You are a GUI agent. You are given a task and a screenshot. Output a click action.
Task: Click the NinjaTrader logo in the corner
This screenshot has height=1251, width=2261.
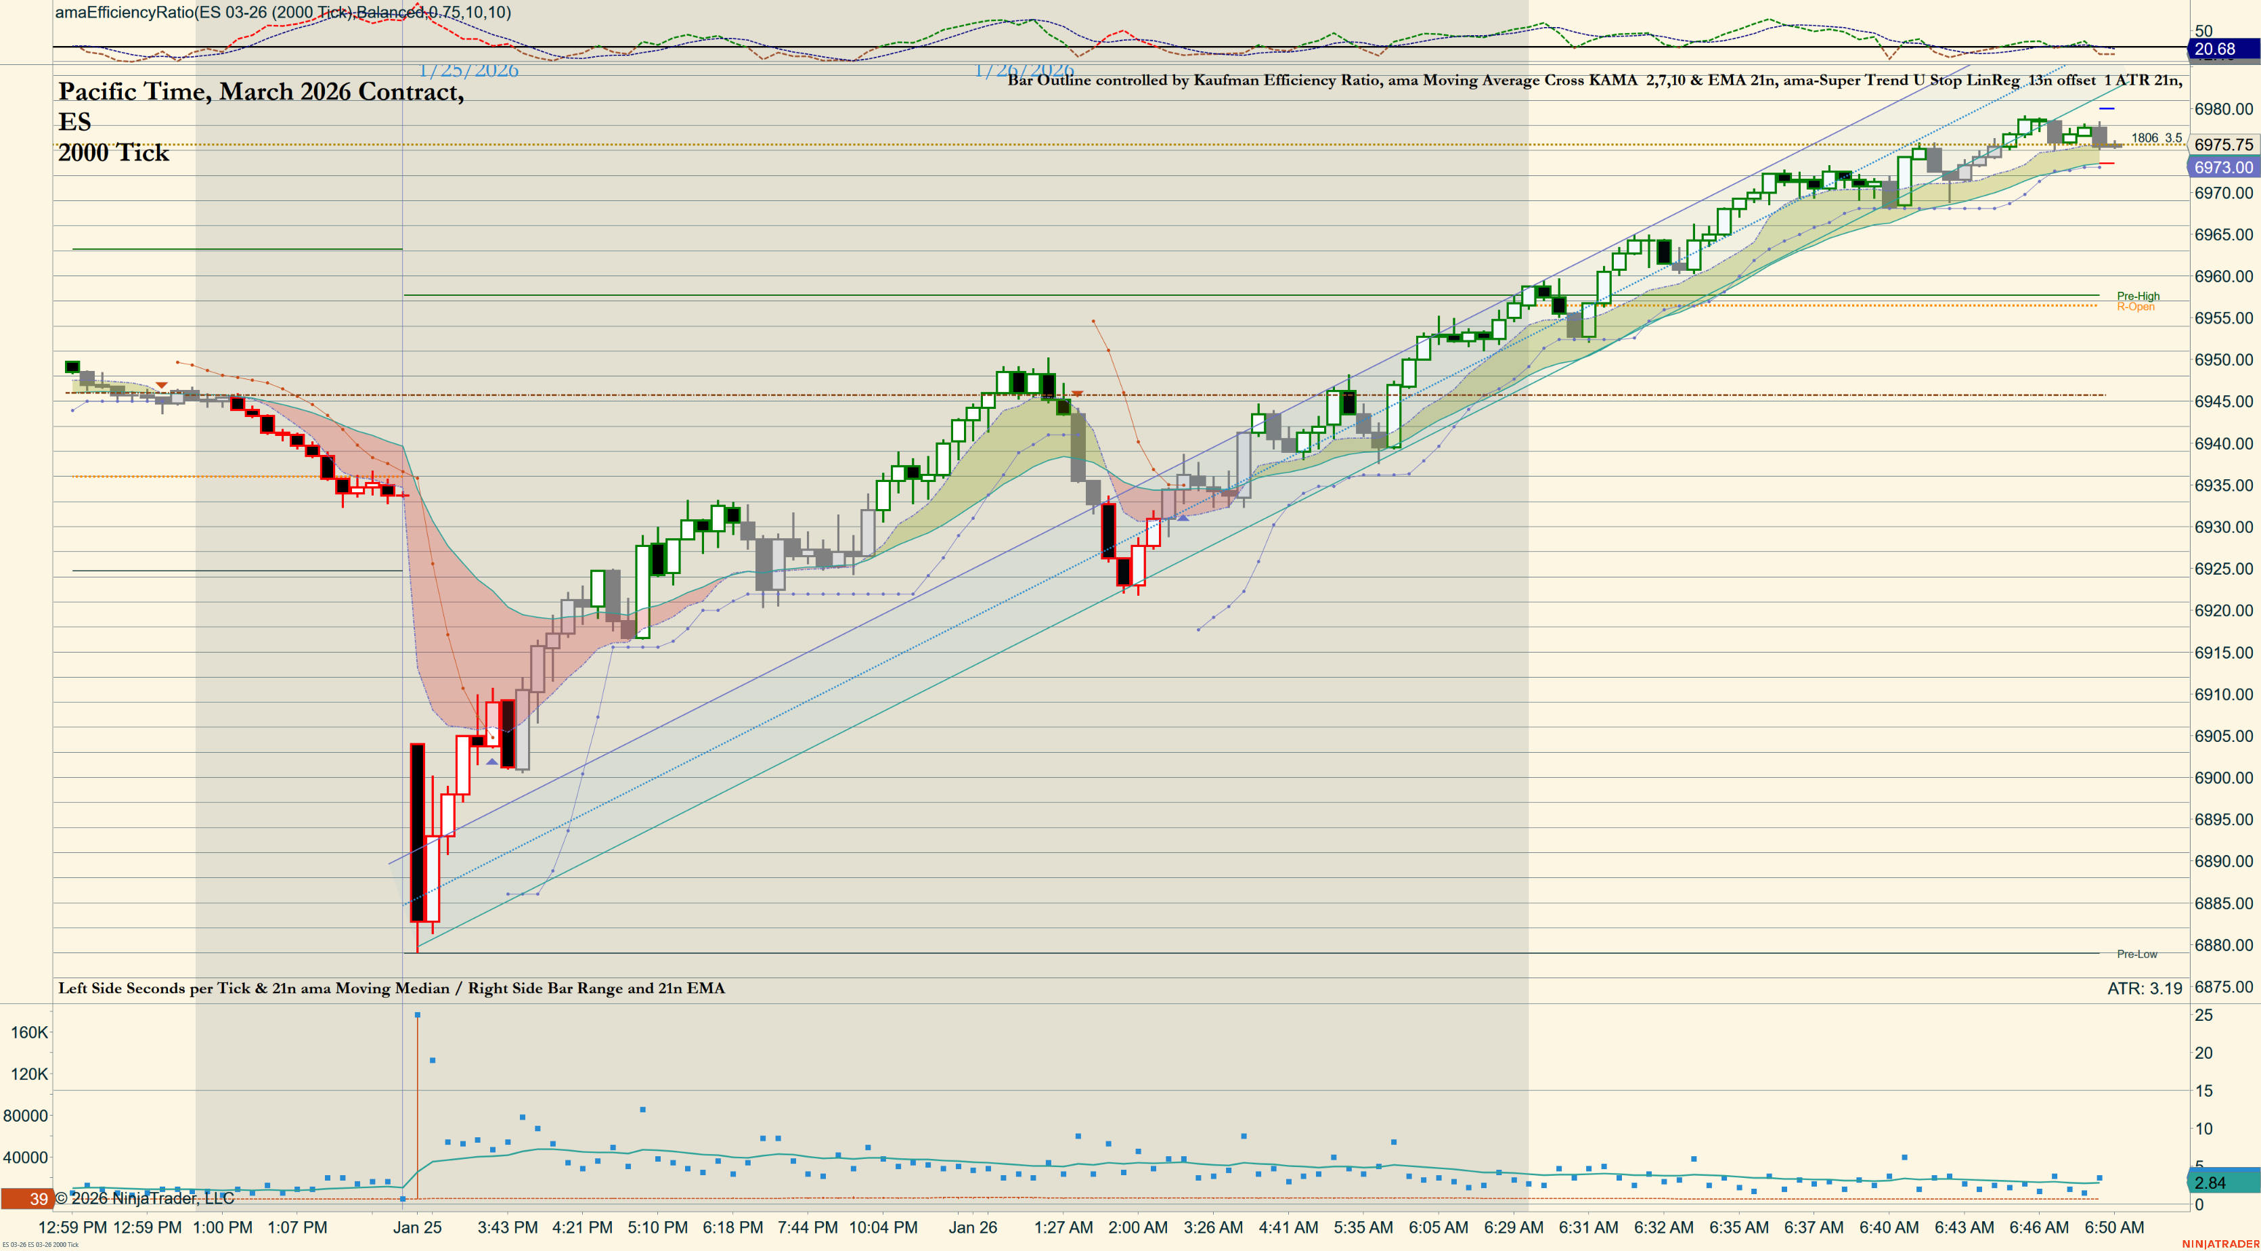(2220, 1244)
